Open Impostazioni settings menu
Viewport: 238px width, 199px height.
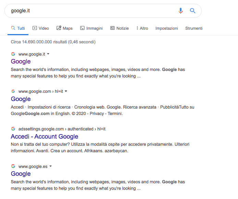167,28
